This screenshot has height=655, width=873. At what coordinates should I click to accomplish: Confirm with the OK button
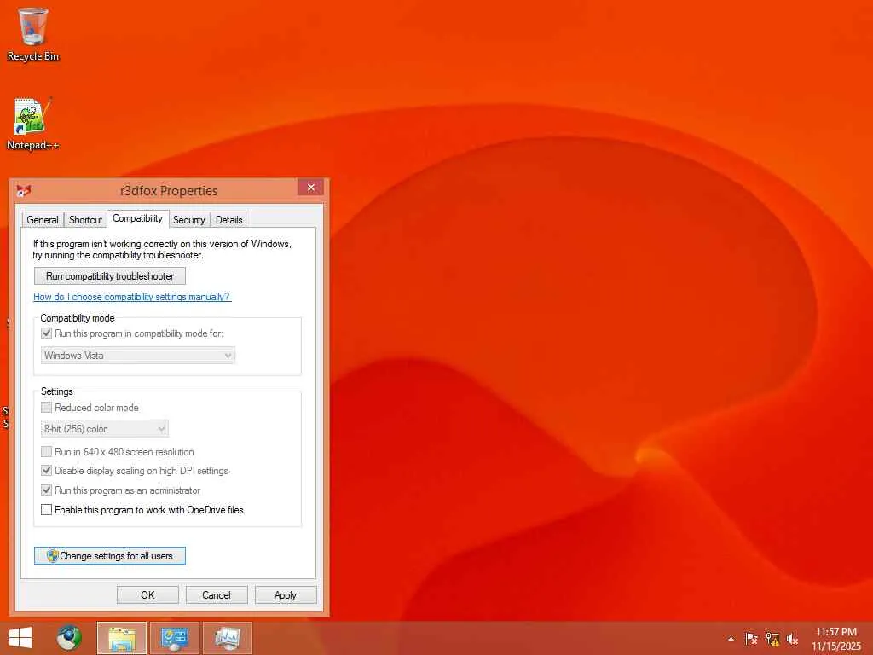(x=147, y=594)
